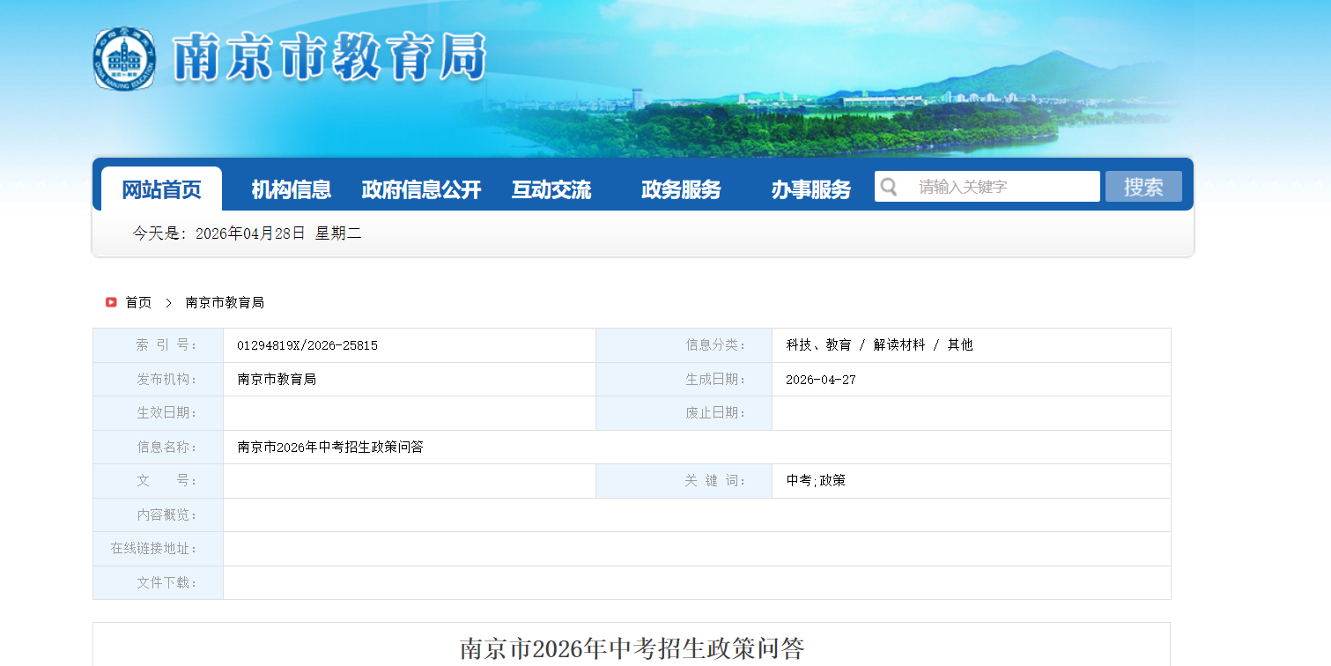The width and height of the screenshot is (1331, 666).
Task: Click the article heading 南京市2026年中考招生政策问答
Action: coord(632,649)
